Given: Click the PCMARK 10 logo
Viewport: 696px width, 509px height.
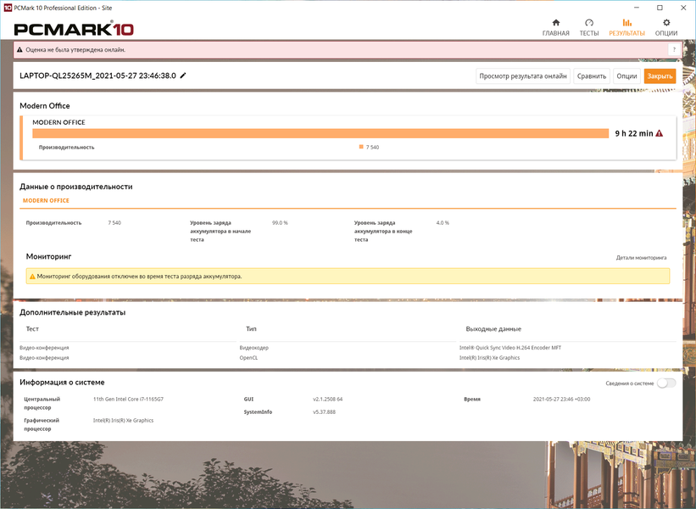Looking at the screenshot, I should coord(74,29).
